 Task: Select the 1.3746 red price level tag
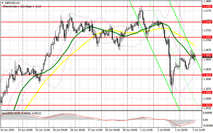click(x=207, y=22)
